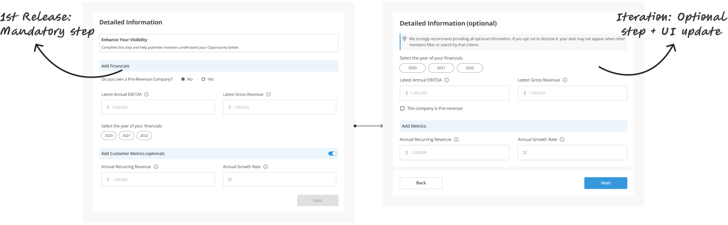Choose year 2020 in the right form
This screenshot has height=225, width=728.
[x=413, y=68]
